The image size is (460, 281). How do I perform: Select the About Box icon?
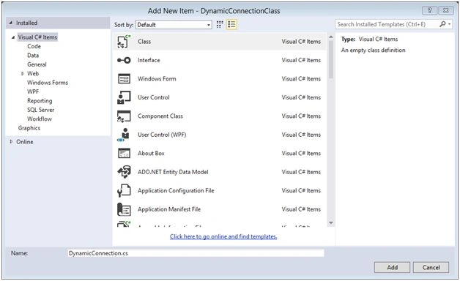pyautogui.click(x=124, y=153)
